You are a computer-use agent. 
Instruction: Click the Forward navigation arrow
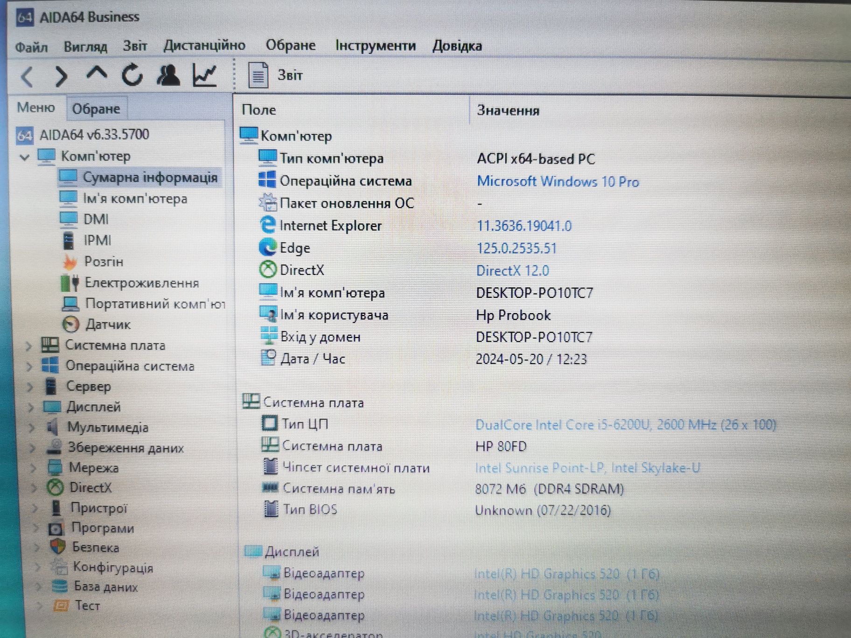(61, 76)
